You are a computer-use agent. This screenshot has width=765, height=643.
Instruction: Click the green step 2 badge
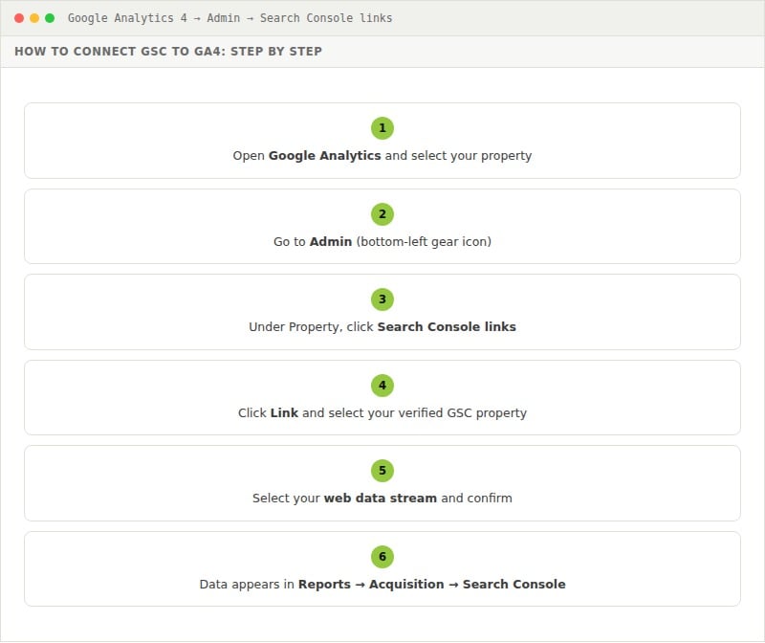tap(382, 214)
